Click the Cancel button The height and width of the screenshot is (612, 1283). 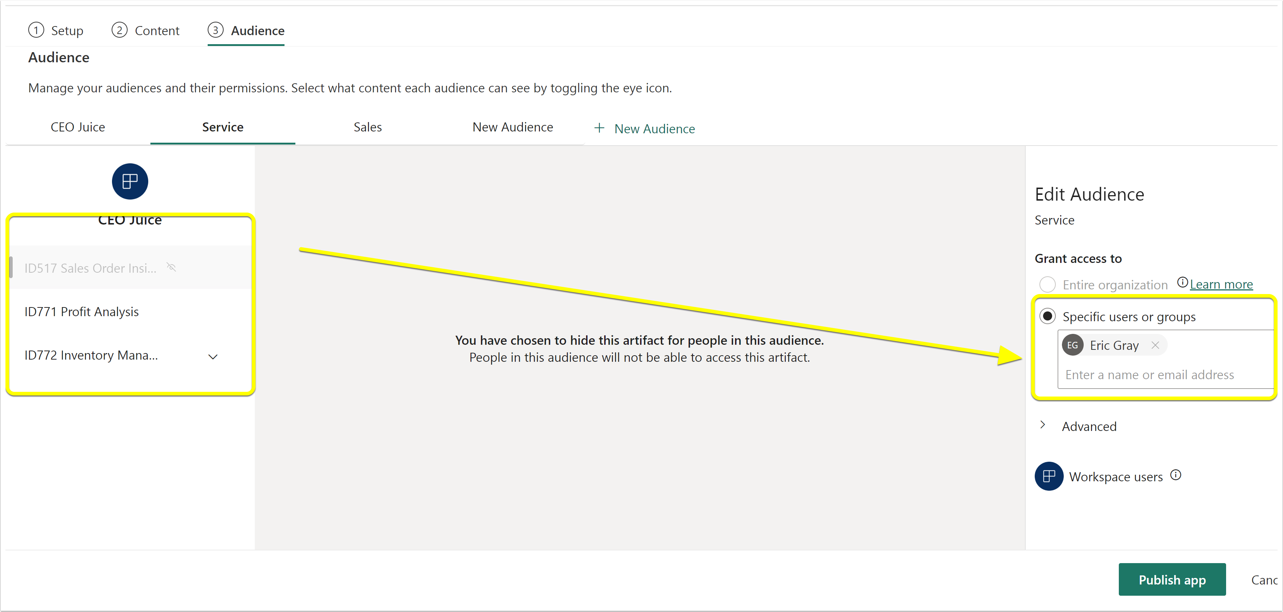pos(1265,580)
